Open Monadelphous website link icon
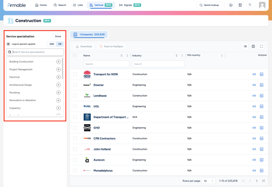This screenshot has height=187, width=272. (x=254, y=170)
